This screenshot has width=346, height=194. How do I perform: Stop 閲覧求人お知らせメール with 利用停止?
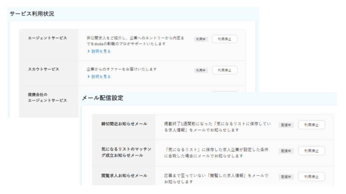(311, 177)
